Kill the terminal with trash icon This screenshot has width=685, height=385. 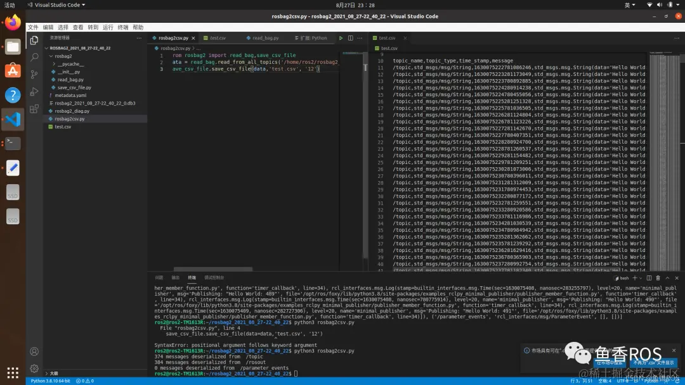pos(658,278)
